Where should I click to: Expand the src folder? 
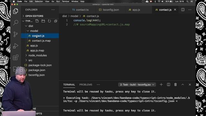pos(40,60)
